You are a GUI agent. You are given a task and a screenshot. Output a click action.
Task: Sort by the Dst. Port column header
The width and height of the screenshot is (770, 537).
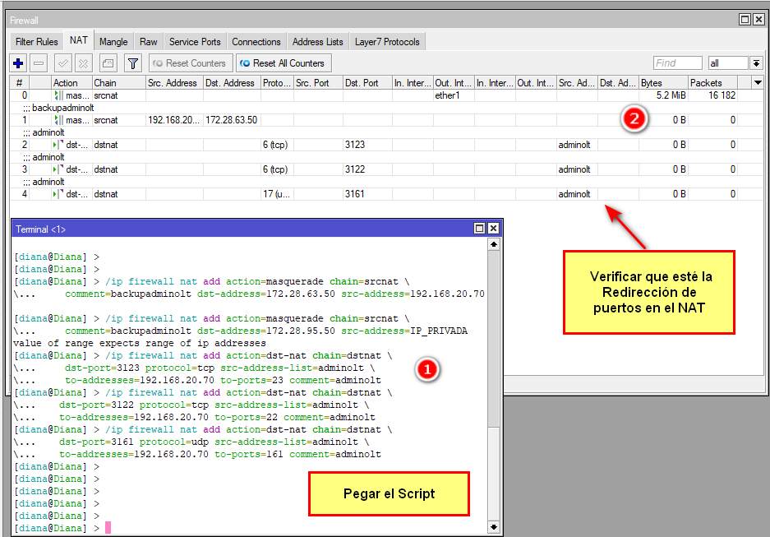[362, 83]
